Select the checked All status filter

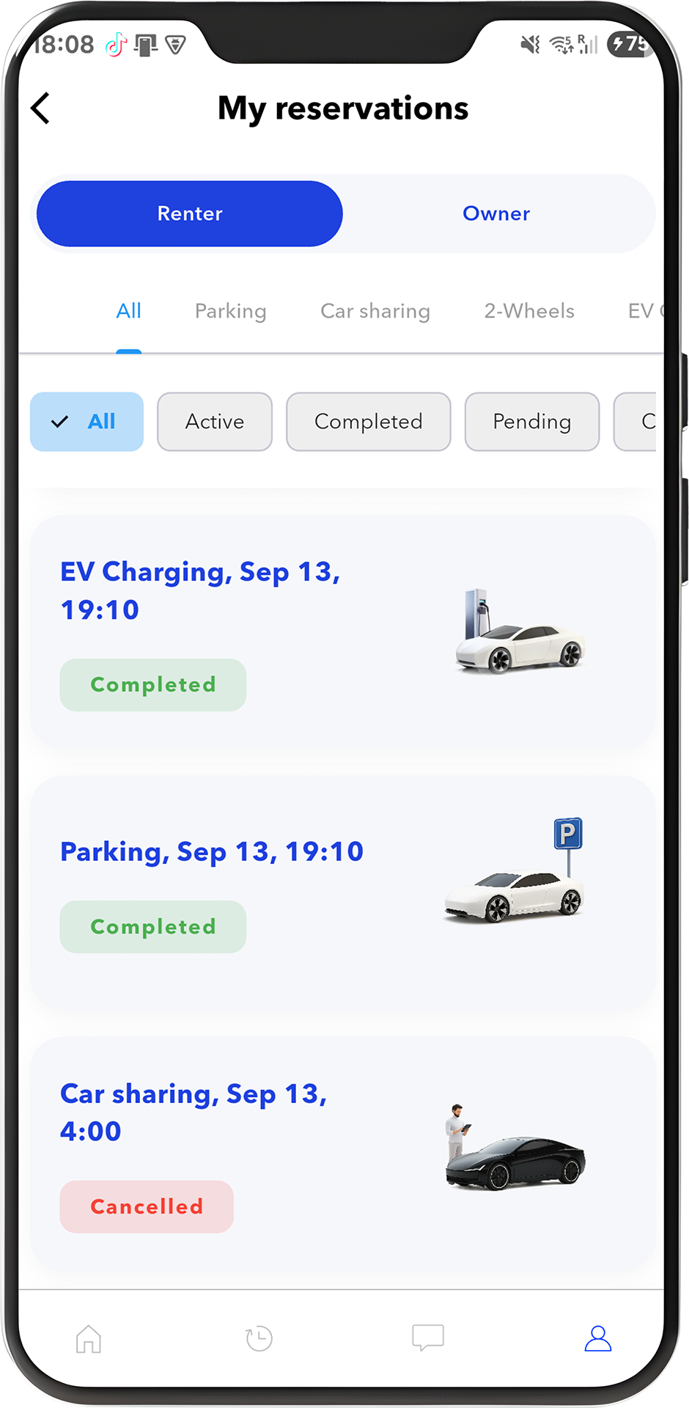pos(86,422)
